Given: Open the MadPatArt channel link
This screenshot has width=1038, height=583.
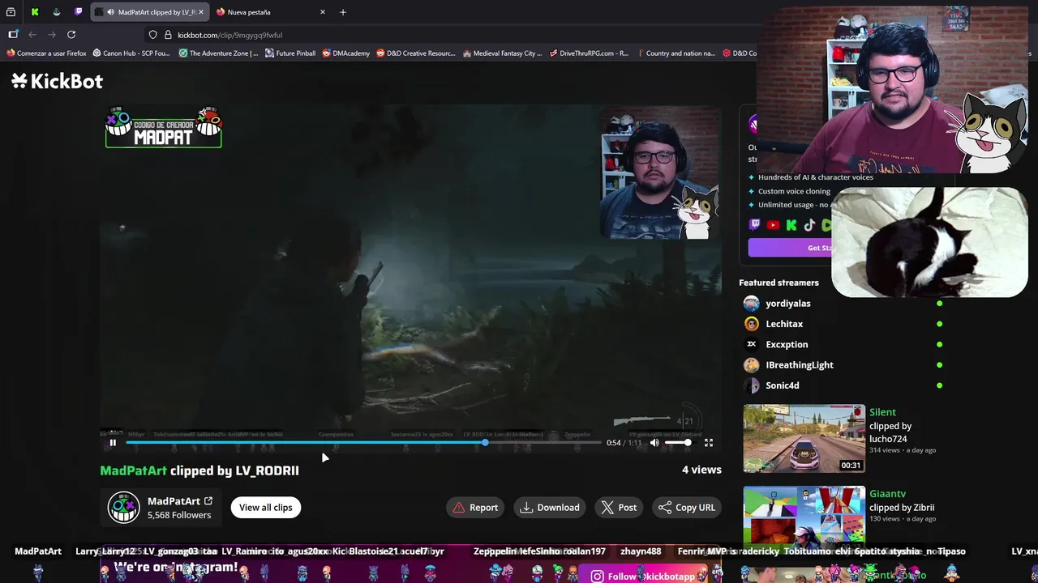Looking at the screenshot, I should 174,501.
